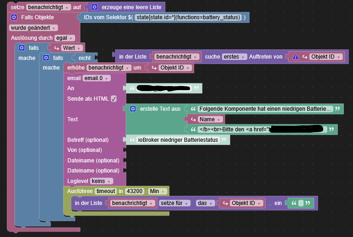Open the 'Min' time unit dropdown
The image size is (353, 237).
pyautogui.click(x=157, y=191)
